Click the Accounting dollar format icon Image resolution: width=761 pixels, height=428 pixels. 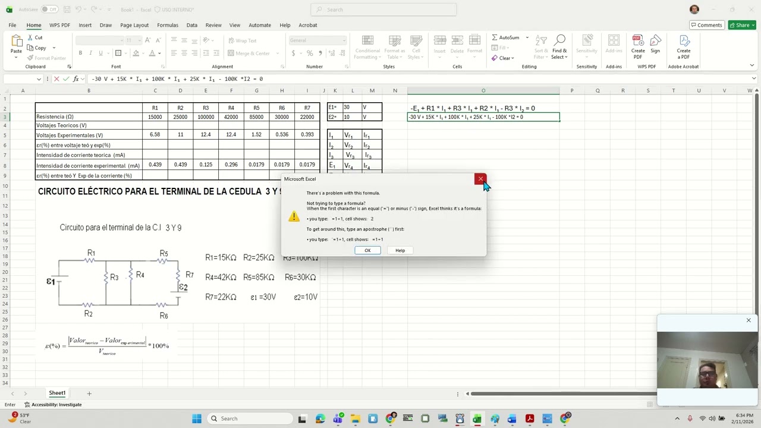point(293,53)
